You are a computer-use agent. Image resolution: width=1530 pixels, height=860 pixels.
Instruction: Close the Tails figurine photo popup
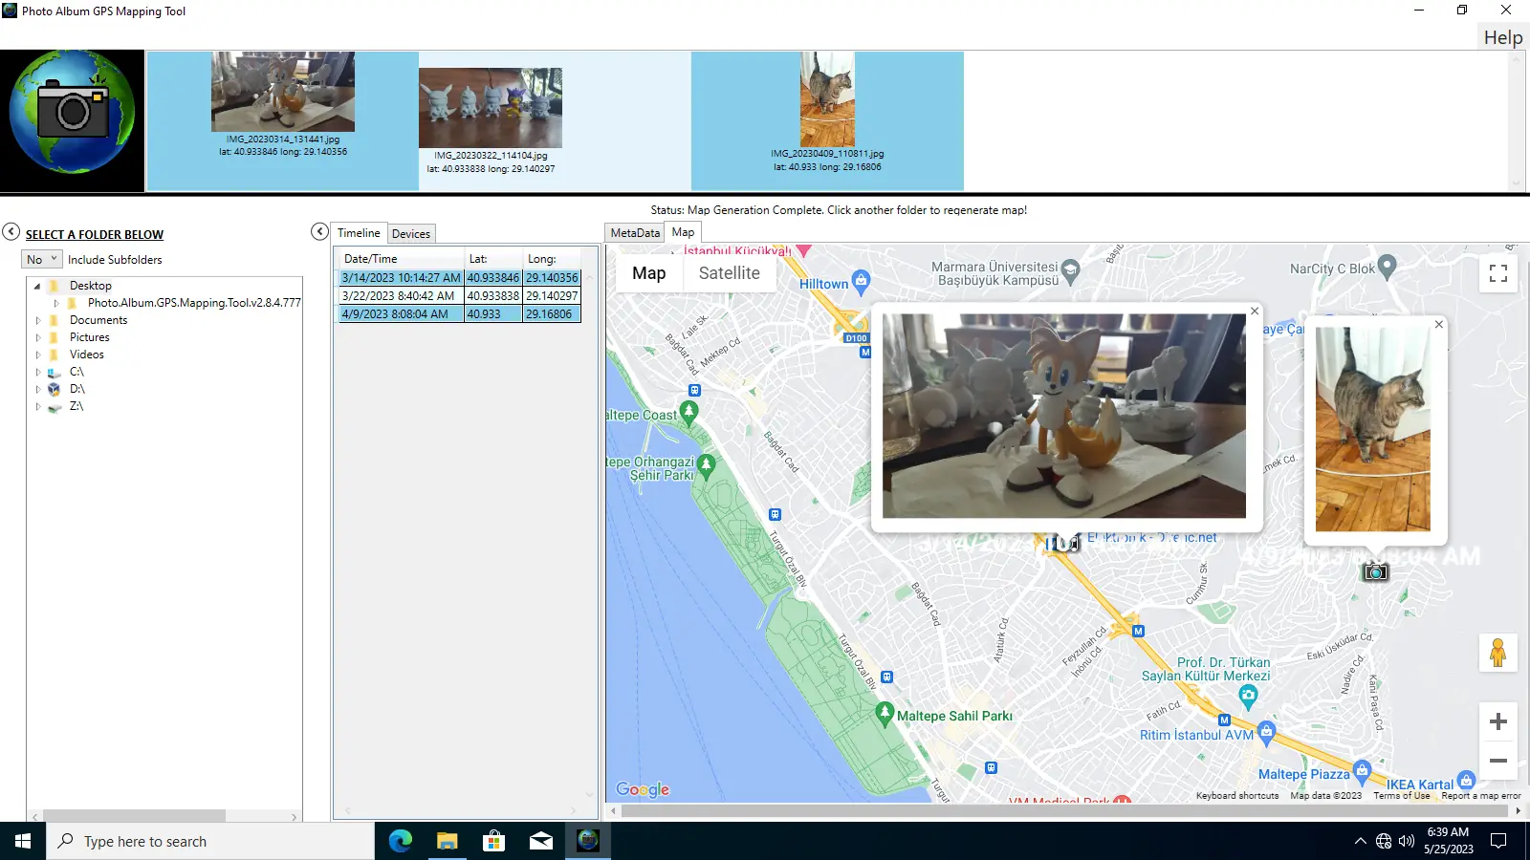tap(1255, 312)
